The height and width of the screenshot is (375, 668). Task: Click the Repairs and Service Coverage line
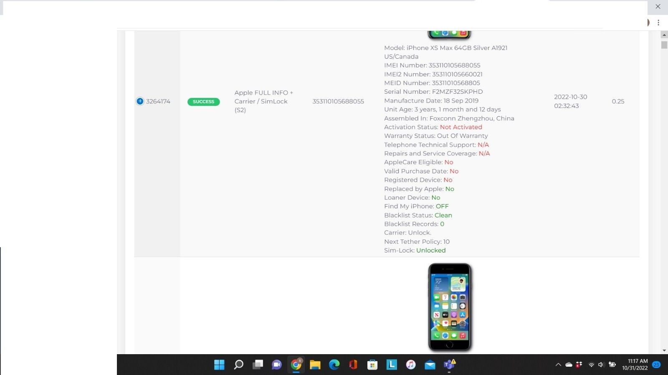pyautogui.click(x=437, y=153)
